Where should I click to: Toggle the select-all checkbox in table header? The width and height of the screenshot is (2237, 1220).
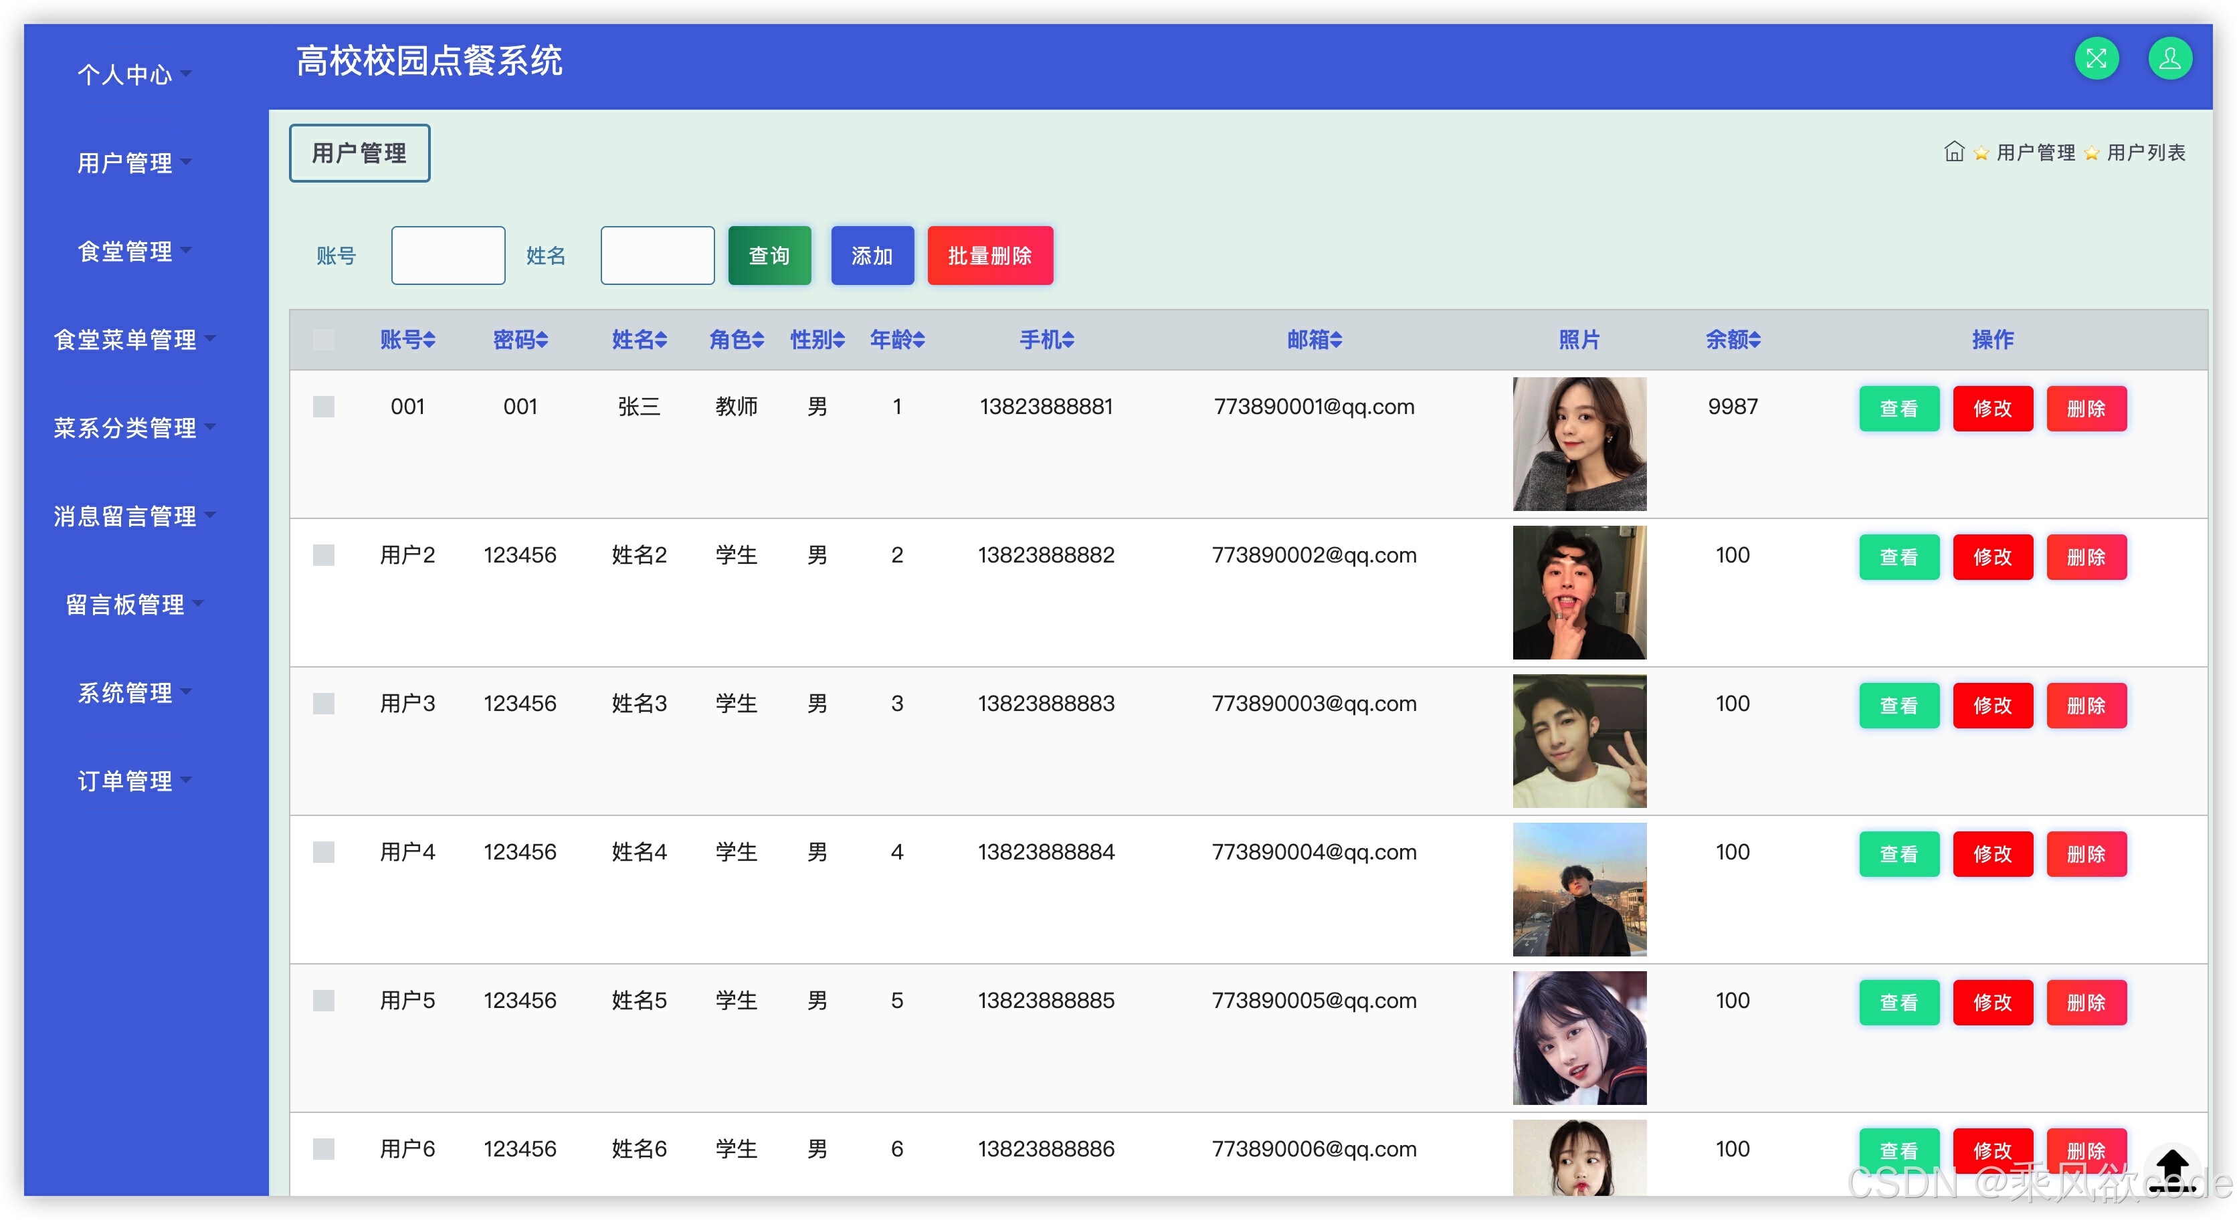click(x=323, y=340)
